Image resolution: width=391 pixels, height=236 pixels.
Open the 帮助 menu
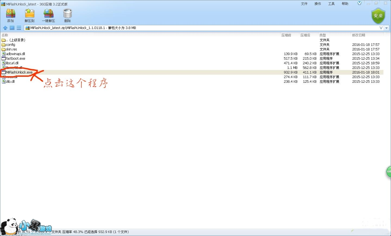345,4
